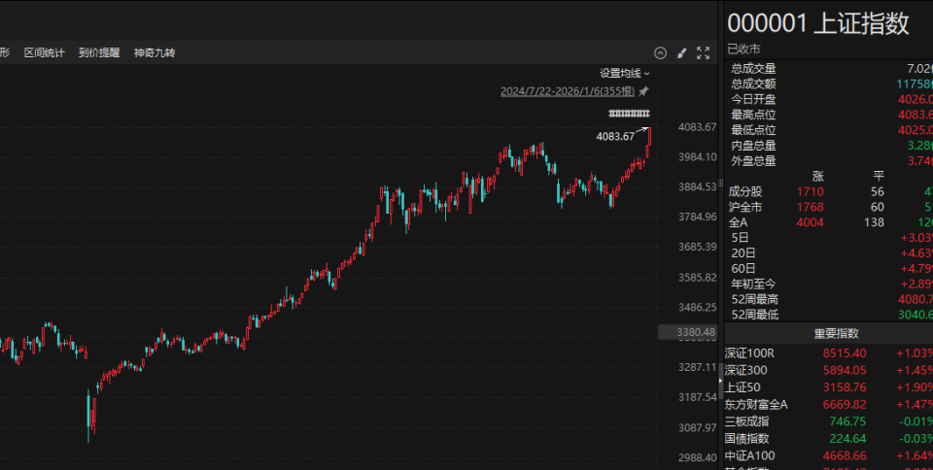Pin the displayed date range
Image resolution: width=933 pixels, height=470 pixels.
(643, 91)
